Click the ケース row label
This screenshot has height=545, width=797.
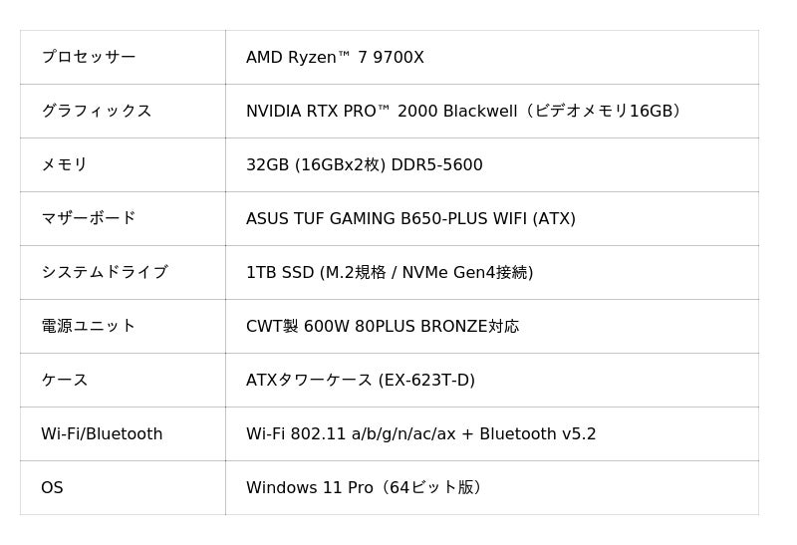pyautogui.click(x=64, y=381)
